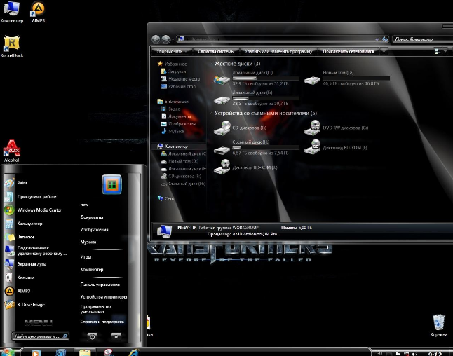Click the Back arrow in Explorer

[x=156, y=39]
